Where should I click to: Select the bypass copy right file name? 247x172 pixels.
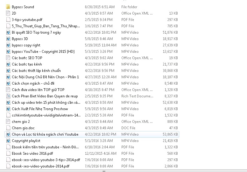click(26, 45)
